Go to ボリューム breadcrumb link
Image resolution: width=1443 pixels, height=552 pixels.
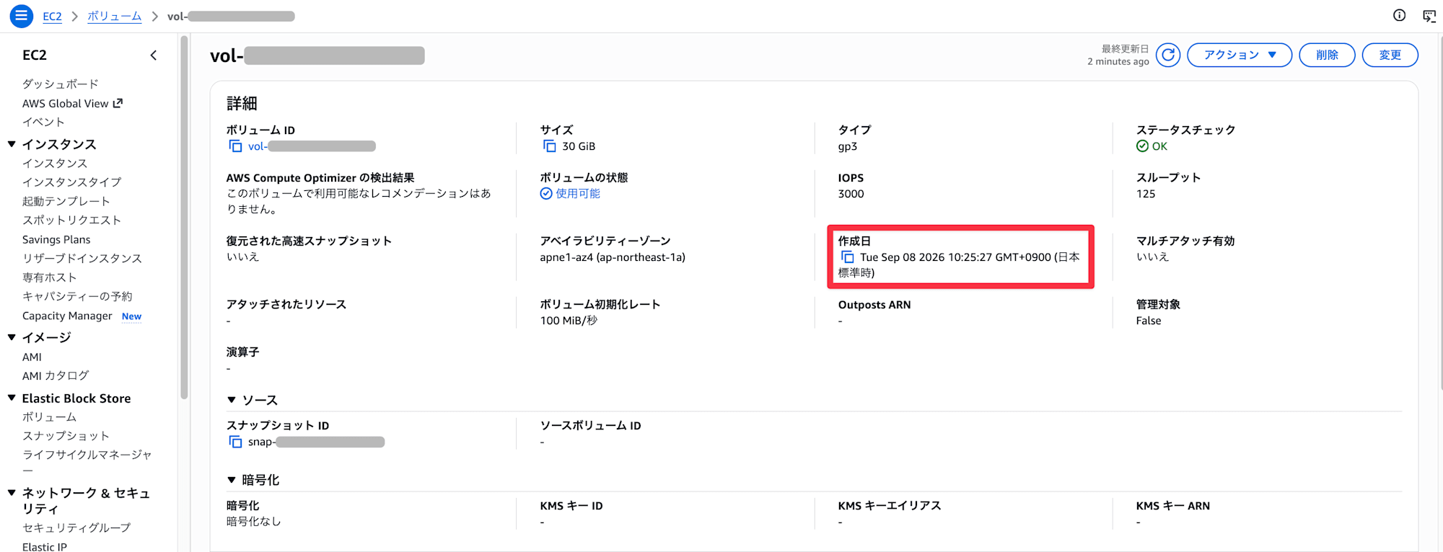pos(114,16)
